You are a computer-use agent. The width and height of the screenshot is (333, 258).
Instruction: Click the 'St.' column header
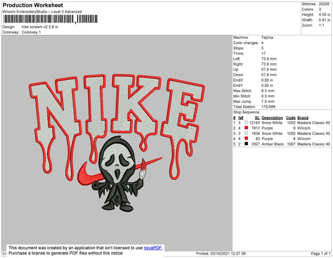pos(258,118)
